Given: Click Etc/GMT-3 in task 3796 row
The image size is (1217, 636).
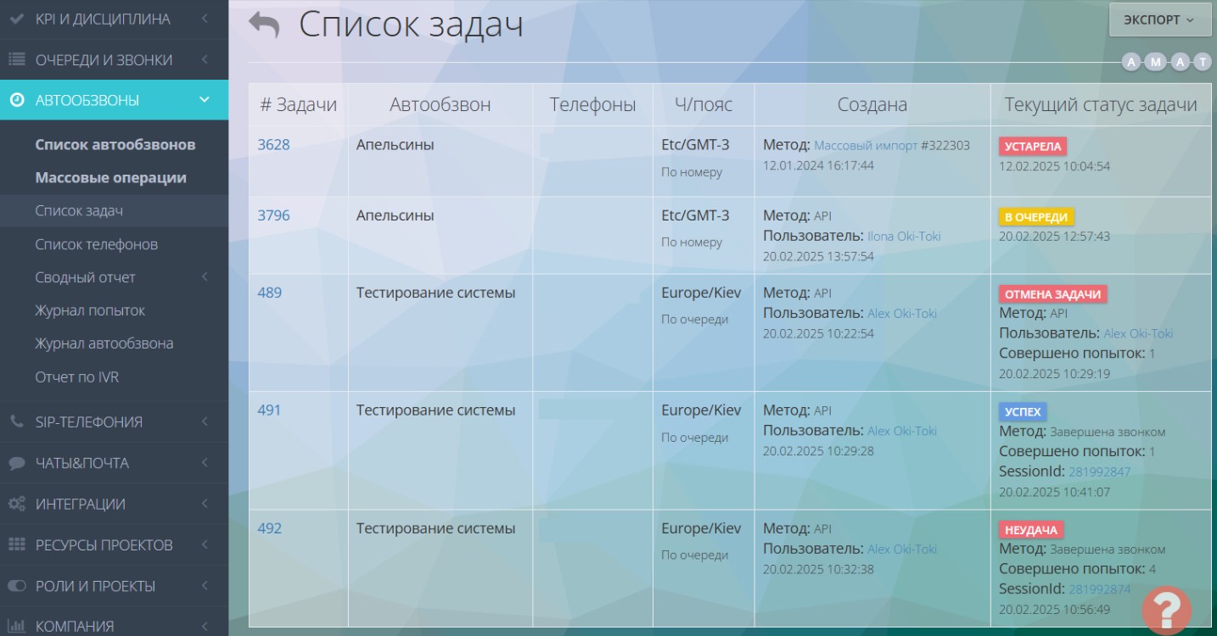Looking at the screenshot, I should click(x=696, y=215).
